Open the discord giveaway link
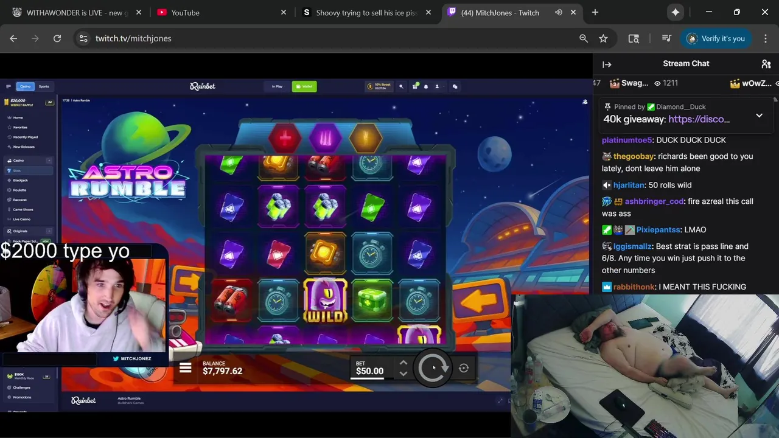This screenshot has height=438, width=779. (x=699, y=119)
